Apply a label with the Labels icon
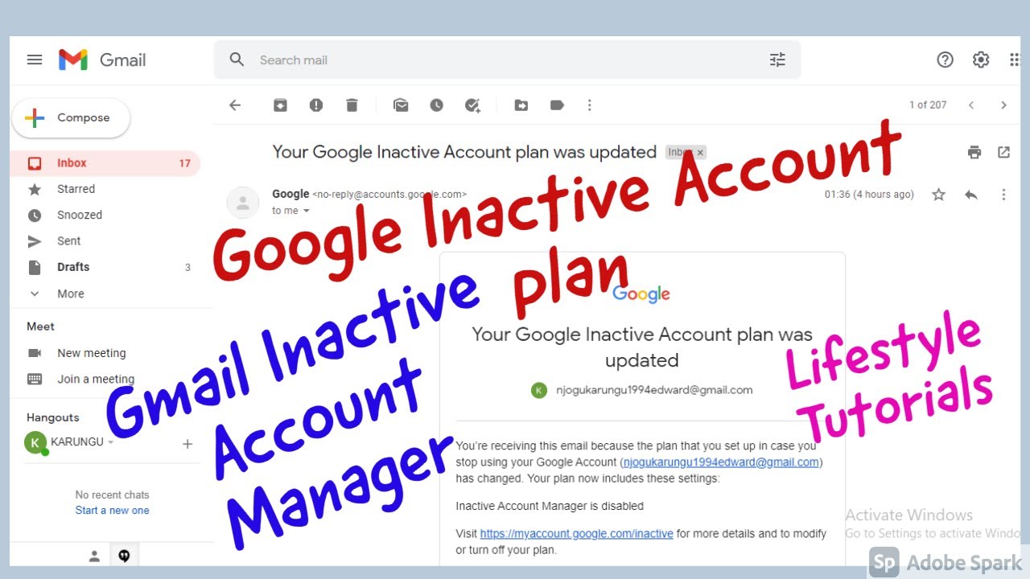The width and height of the screenshot is (1030, 579). point(557,105)
